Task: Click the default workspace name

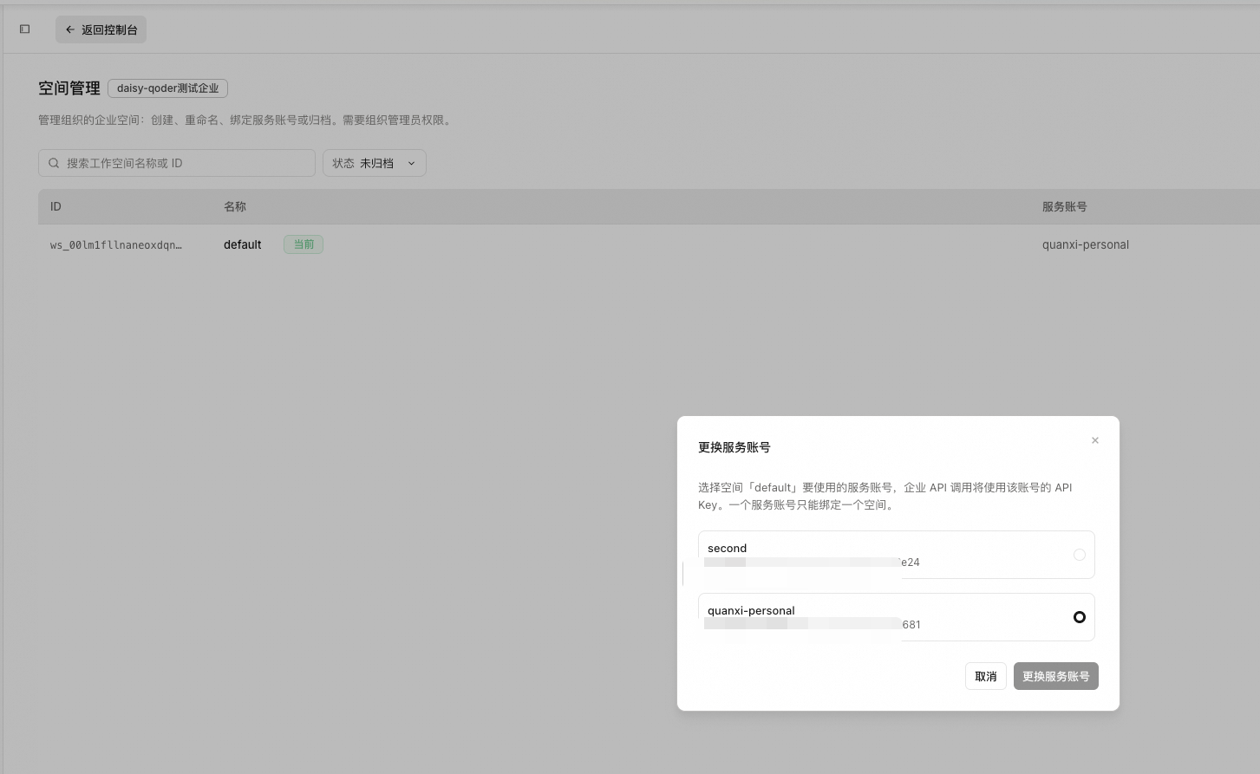Action: (243, 245)
